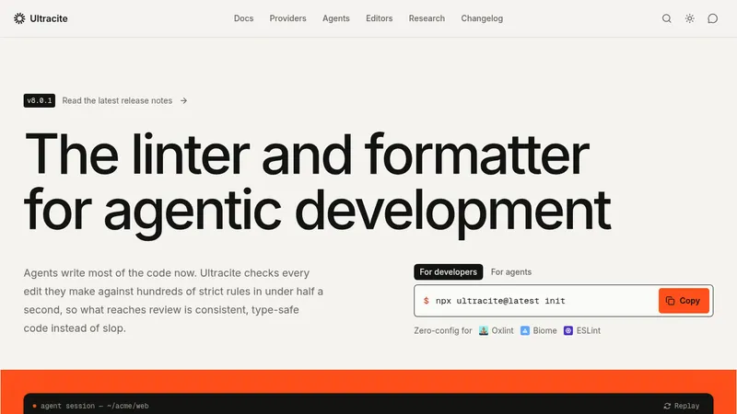
Task: Click the Ultracite brand name
Action: coord(49,18)
